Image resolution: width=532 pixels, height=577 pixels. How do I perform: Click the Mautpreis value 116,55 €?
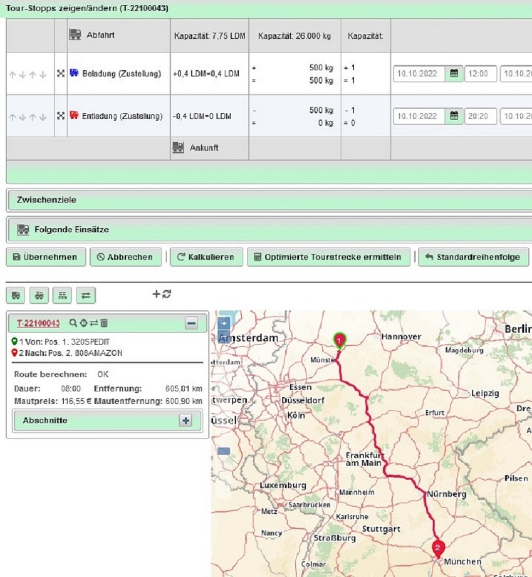76,401
